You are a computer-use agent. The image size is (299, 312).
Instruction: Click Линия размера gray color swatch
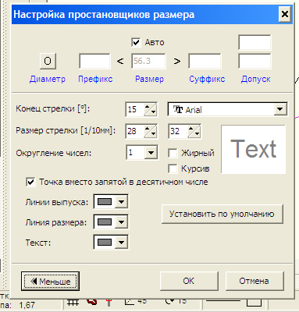coord(105,222)
